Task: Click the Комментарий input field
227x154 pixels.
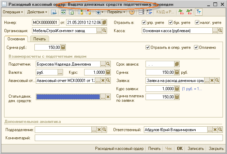Action: tap(129, 138)
